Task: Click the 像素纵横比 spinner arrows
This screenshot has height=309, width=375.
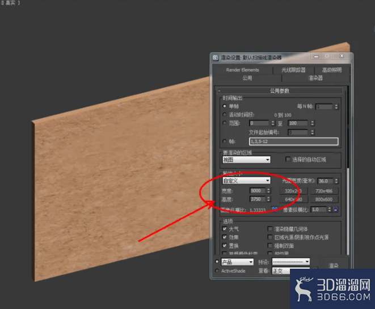Action: coord(329,210)
